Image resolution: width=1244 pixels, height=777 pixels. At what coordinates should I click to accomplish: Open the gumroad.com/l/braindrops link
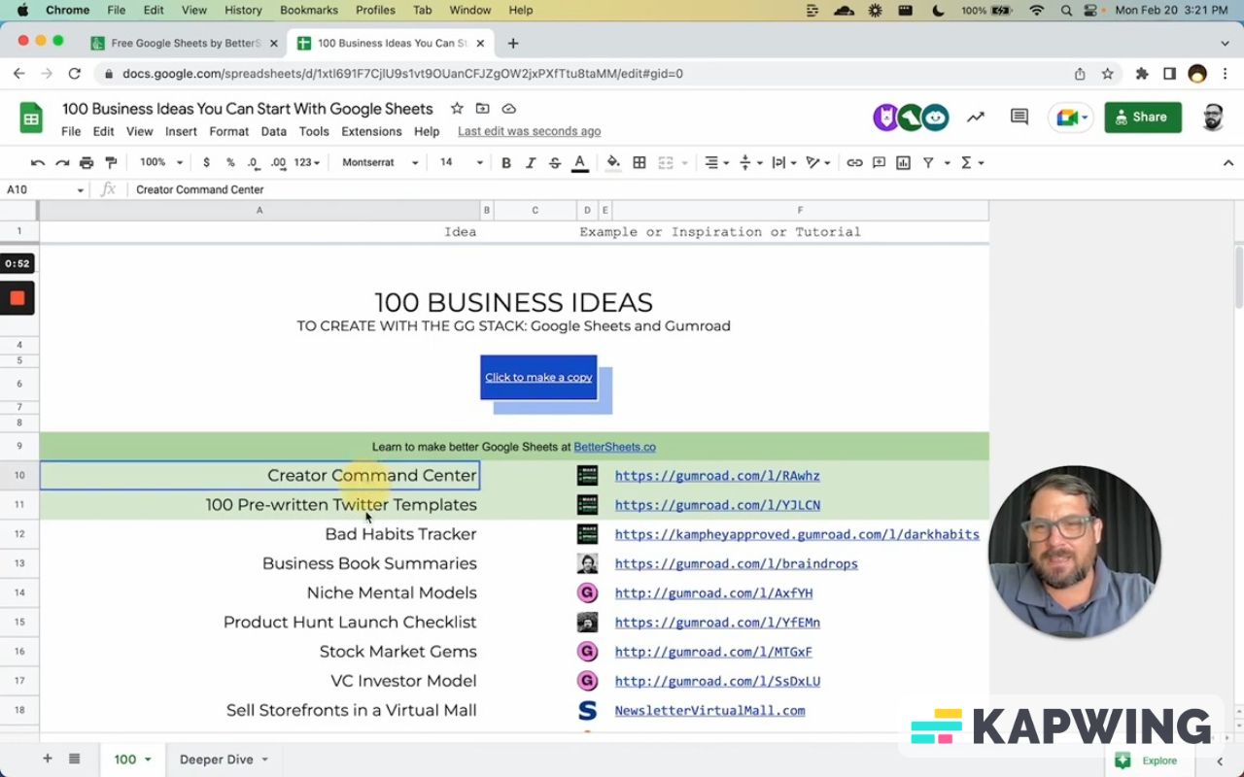737,563
